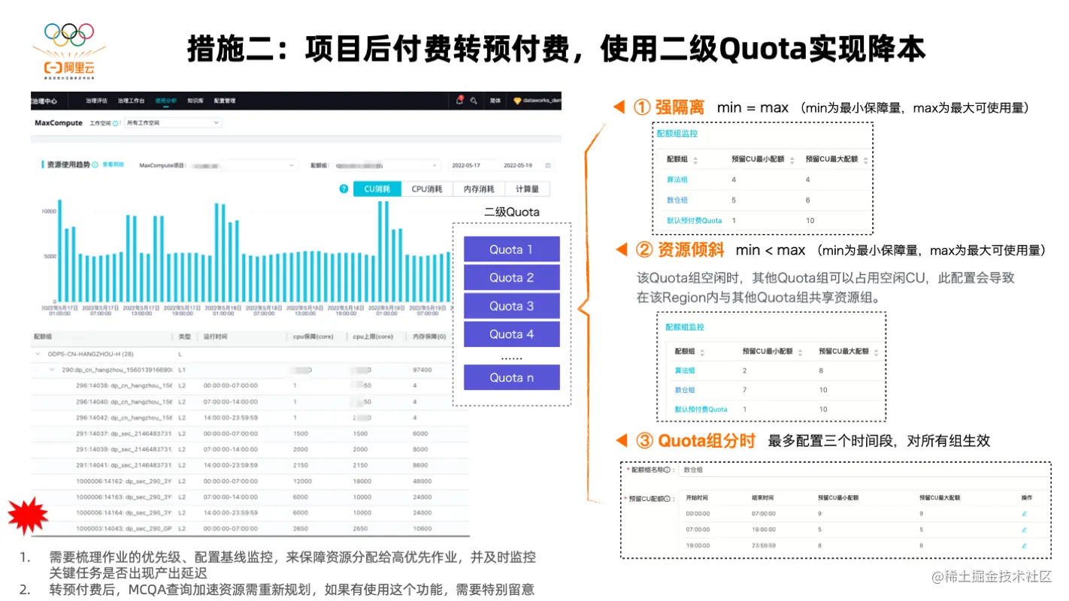
Task: Sort by 预留CU最大配额 in the table with 算法组 4/4
Action: tap(866, 159)
